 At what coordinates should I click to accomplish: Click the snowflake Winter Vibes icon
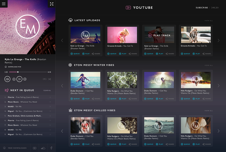[70, 65]
